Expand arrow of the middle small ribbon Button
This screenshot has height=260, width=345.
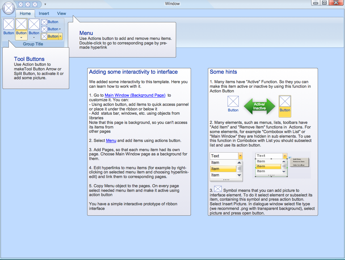point(60,29)
